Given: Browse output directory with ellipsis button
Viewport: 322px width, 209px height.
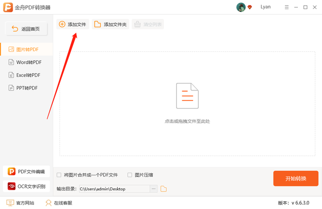Looking at the screenshot, I should pos(153,189).
